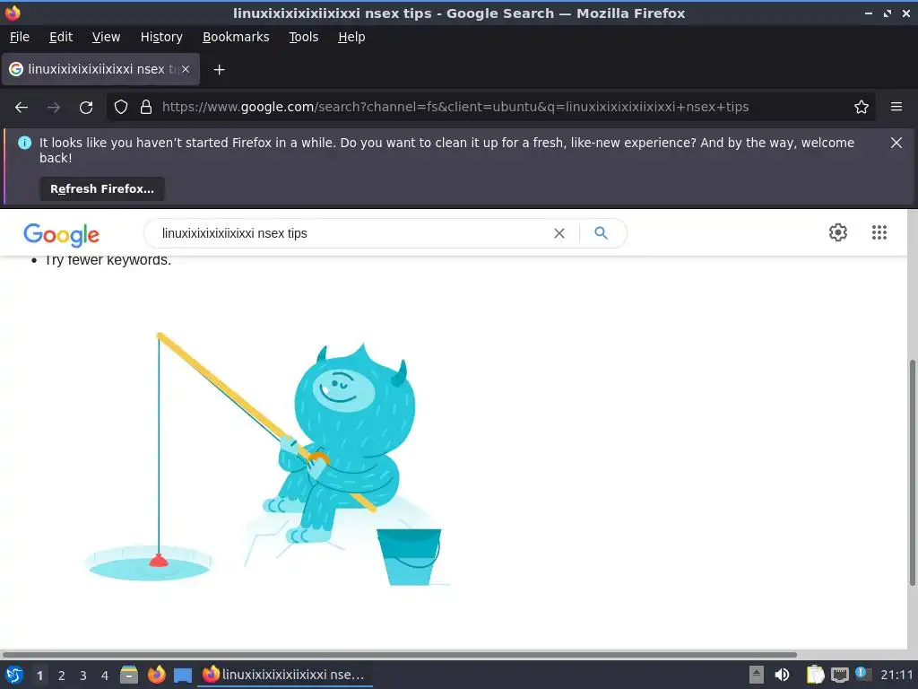This screenshot has height=689, width=918.
Task: Click the Refresh Firefox… button
Action: (102, 188)
